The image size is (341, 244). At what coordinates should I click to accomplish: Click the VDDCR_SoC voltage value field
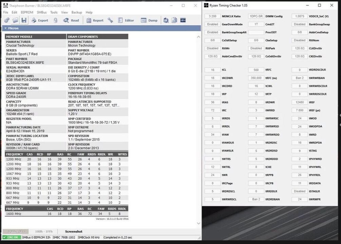300,16
